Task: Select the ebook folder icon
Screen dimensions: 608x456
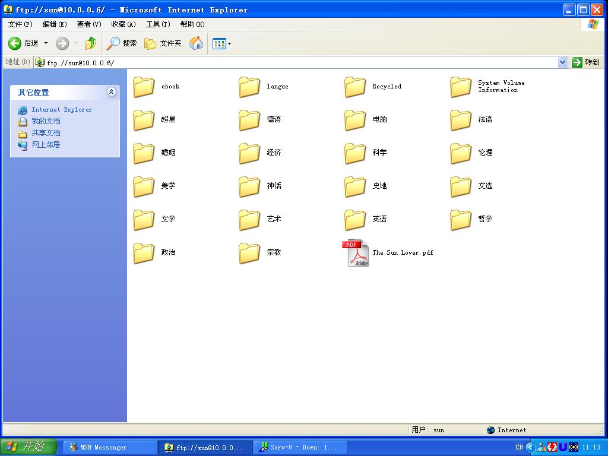Action: 144,87
